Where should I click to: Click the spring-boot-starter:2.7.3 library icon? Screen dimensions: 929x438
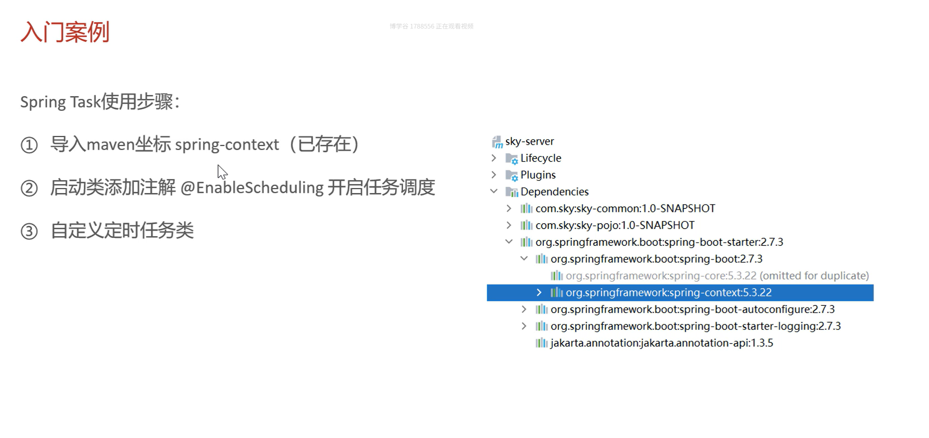[x=526, y=242]
